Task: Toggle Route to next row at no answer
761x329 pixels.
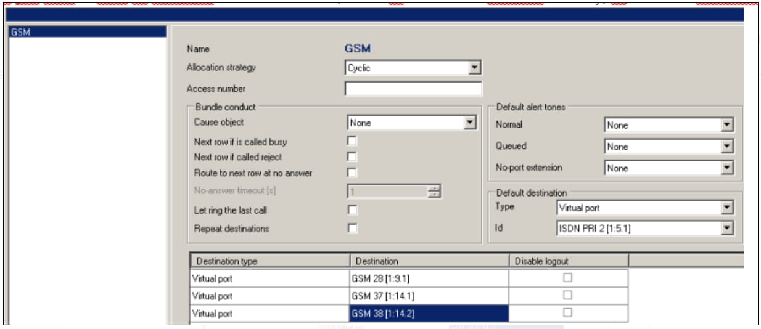Action: pos(352,173)
